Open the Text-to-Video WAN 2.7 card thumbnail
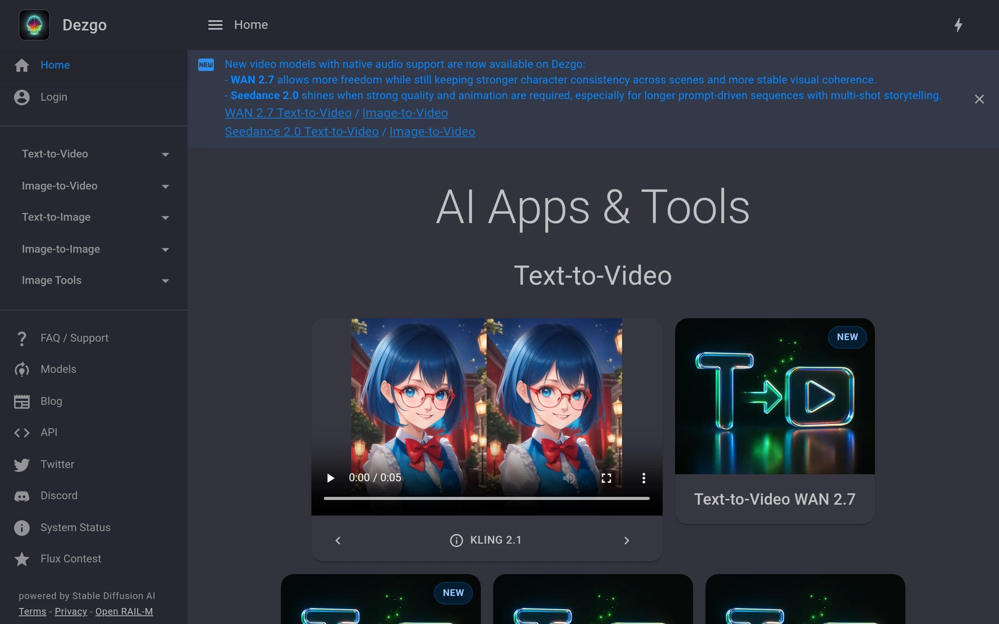Image resolution: width=999 pixels, height=624 pixels. (x=775, y=396)
